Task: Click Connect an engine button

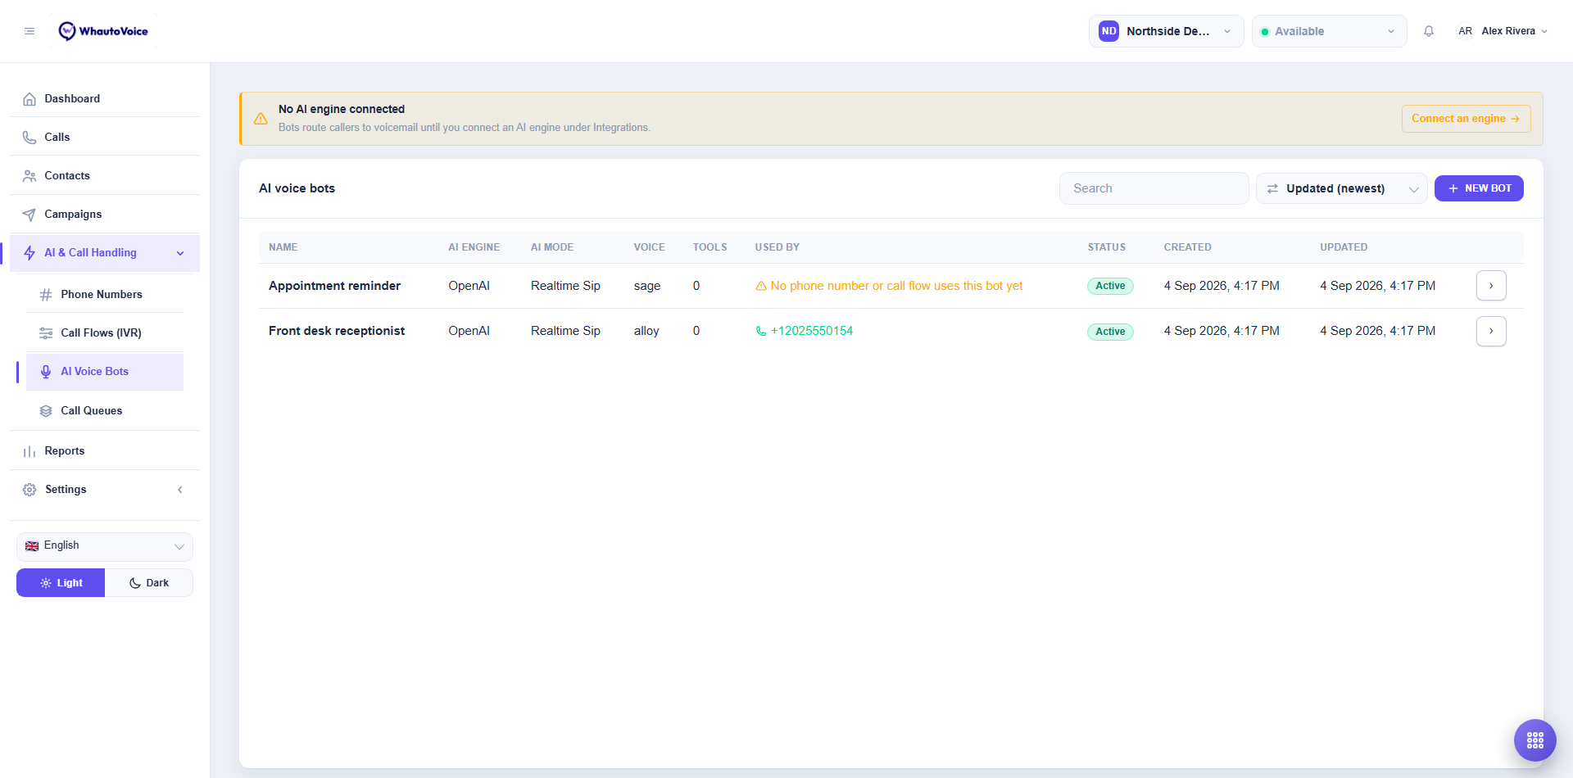Action: coord(1466,119)
